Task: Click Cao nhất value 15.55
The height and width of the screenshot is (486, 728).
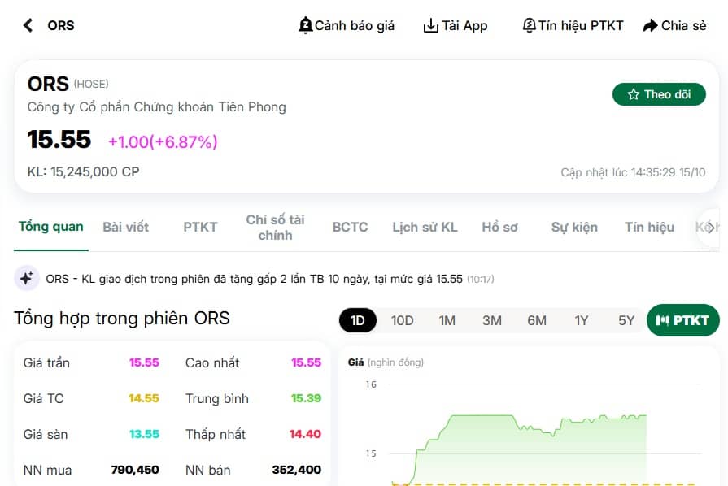Action: pyautogui.click(x=306, y=362)
